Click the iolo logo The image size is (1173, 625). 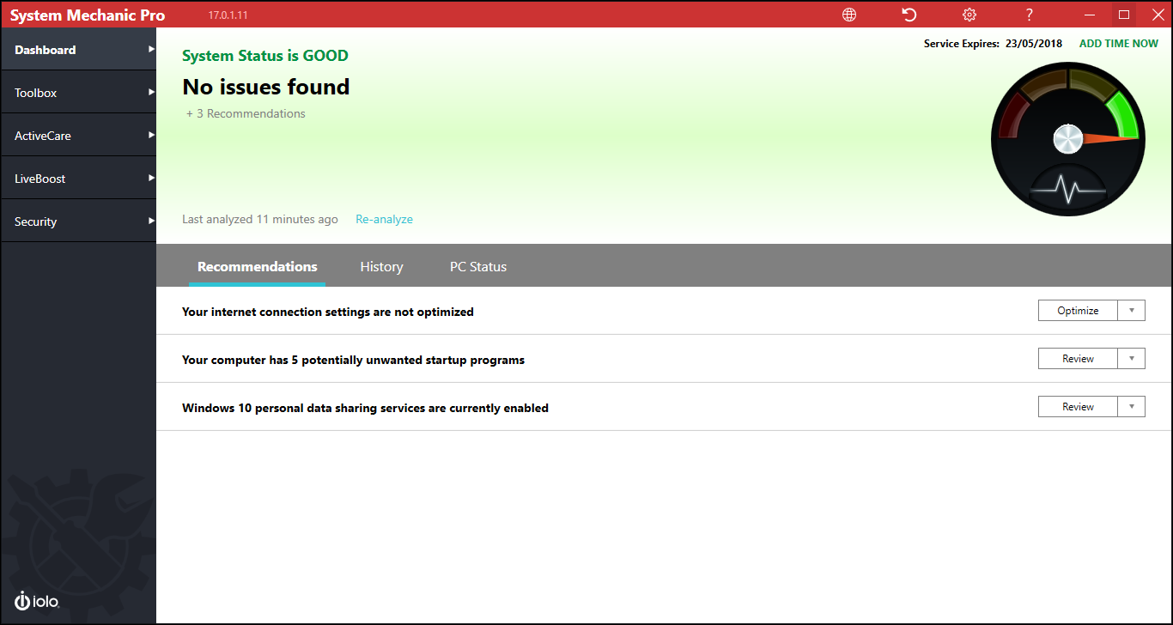pyautogui.click(x=37, y=601)
